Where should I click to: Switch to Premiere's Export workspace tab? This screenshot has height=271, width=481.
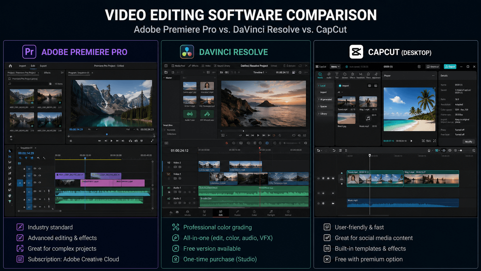[x=43, y=66]
